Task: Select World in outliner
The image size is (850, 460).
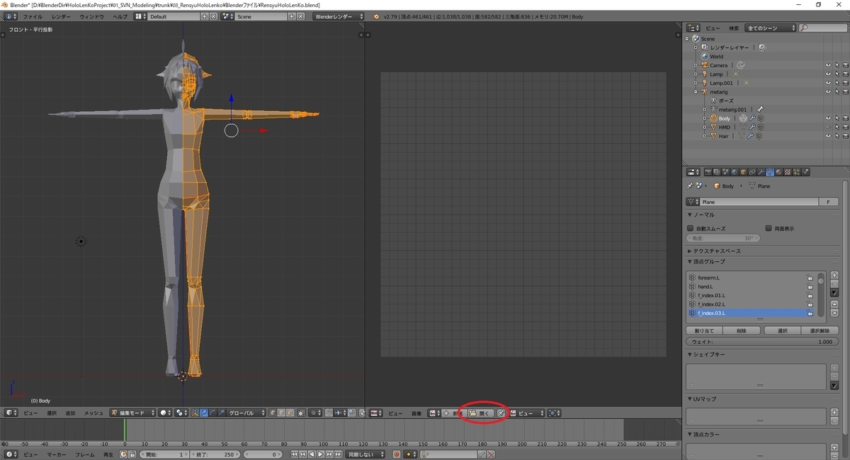Action: click(717, 57)
